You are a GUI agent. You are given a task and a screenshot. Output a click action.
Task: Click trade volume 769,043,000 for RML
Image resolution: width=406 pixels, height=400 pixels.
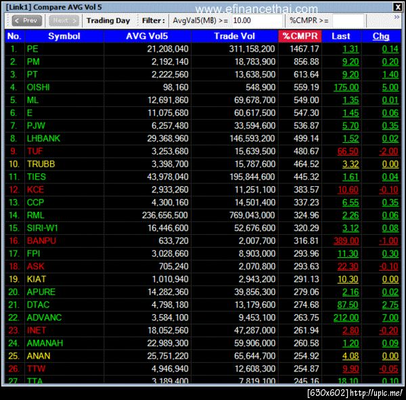252,215
